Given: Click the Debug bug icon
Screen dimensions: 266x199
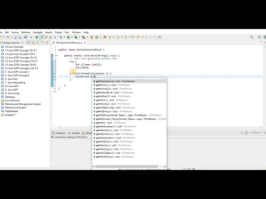Looking at the screenshot, I should click(x=61, y=37).
